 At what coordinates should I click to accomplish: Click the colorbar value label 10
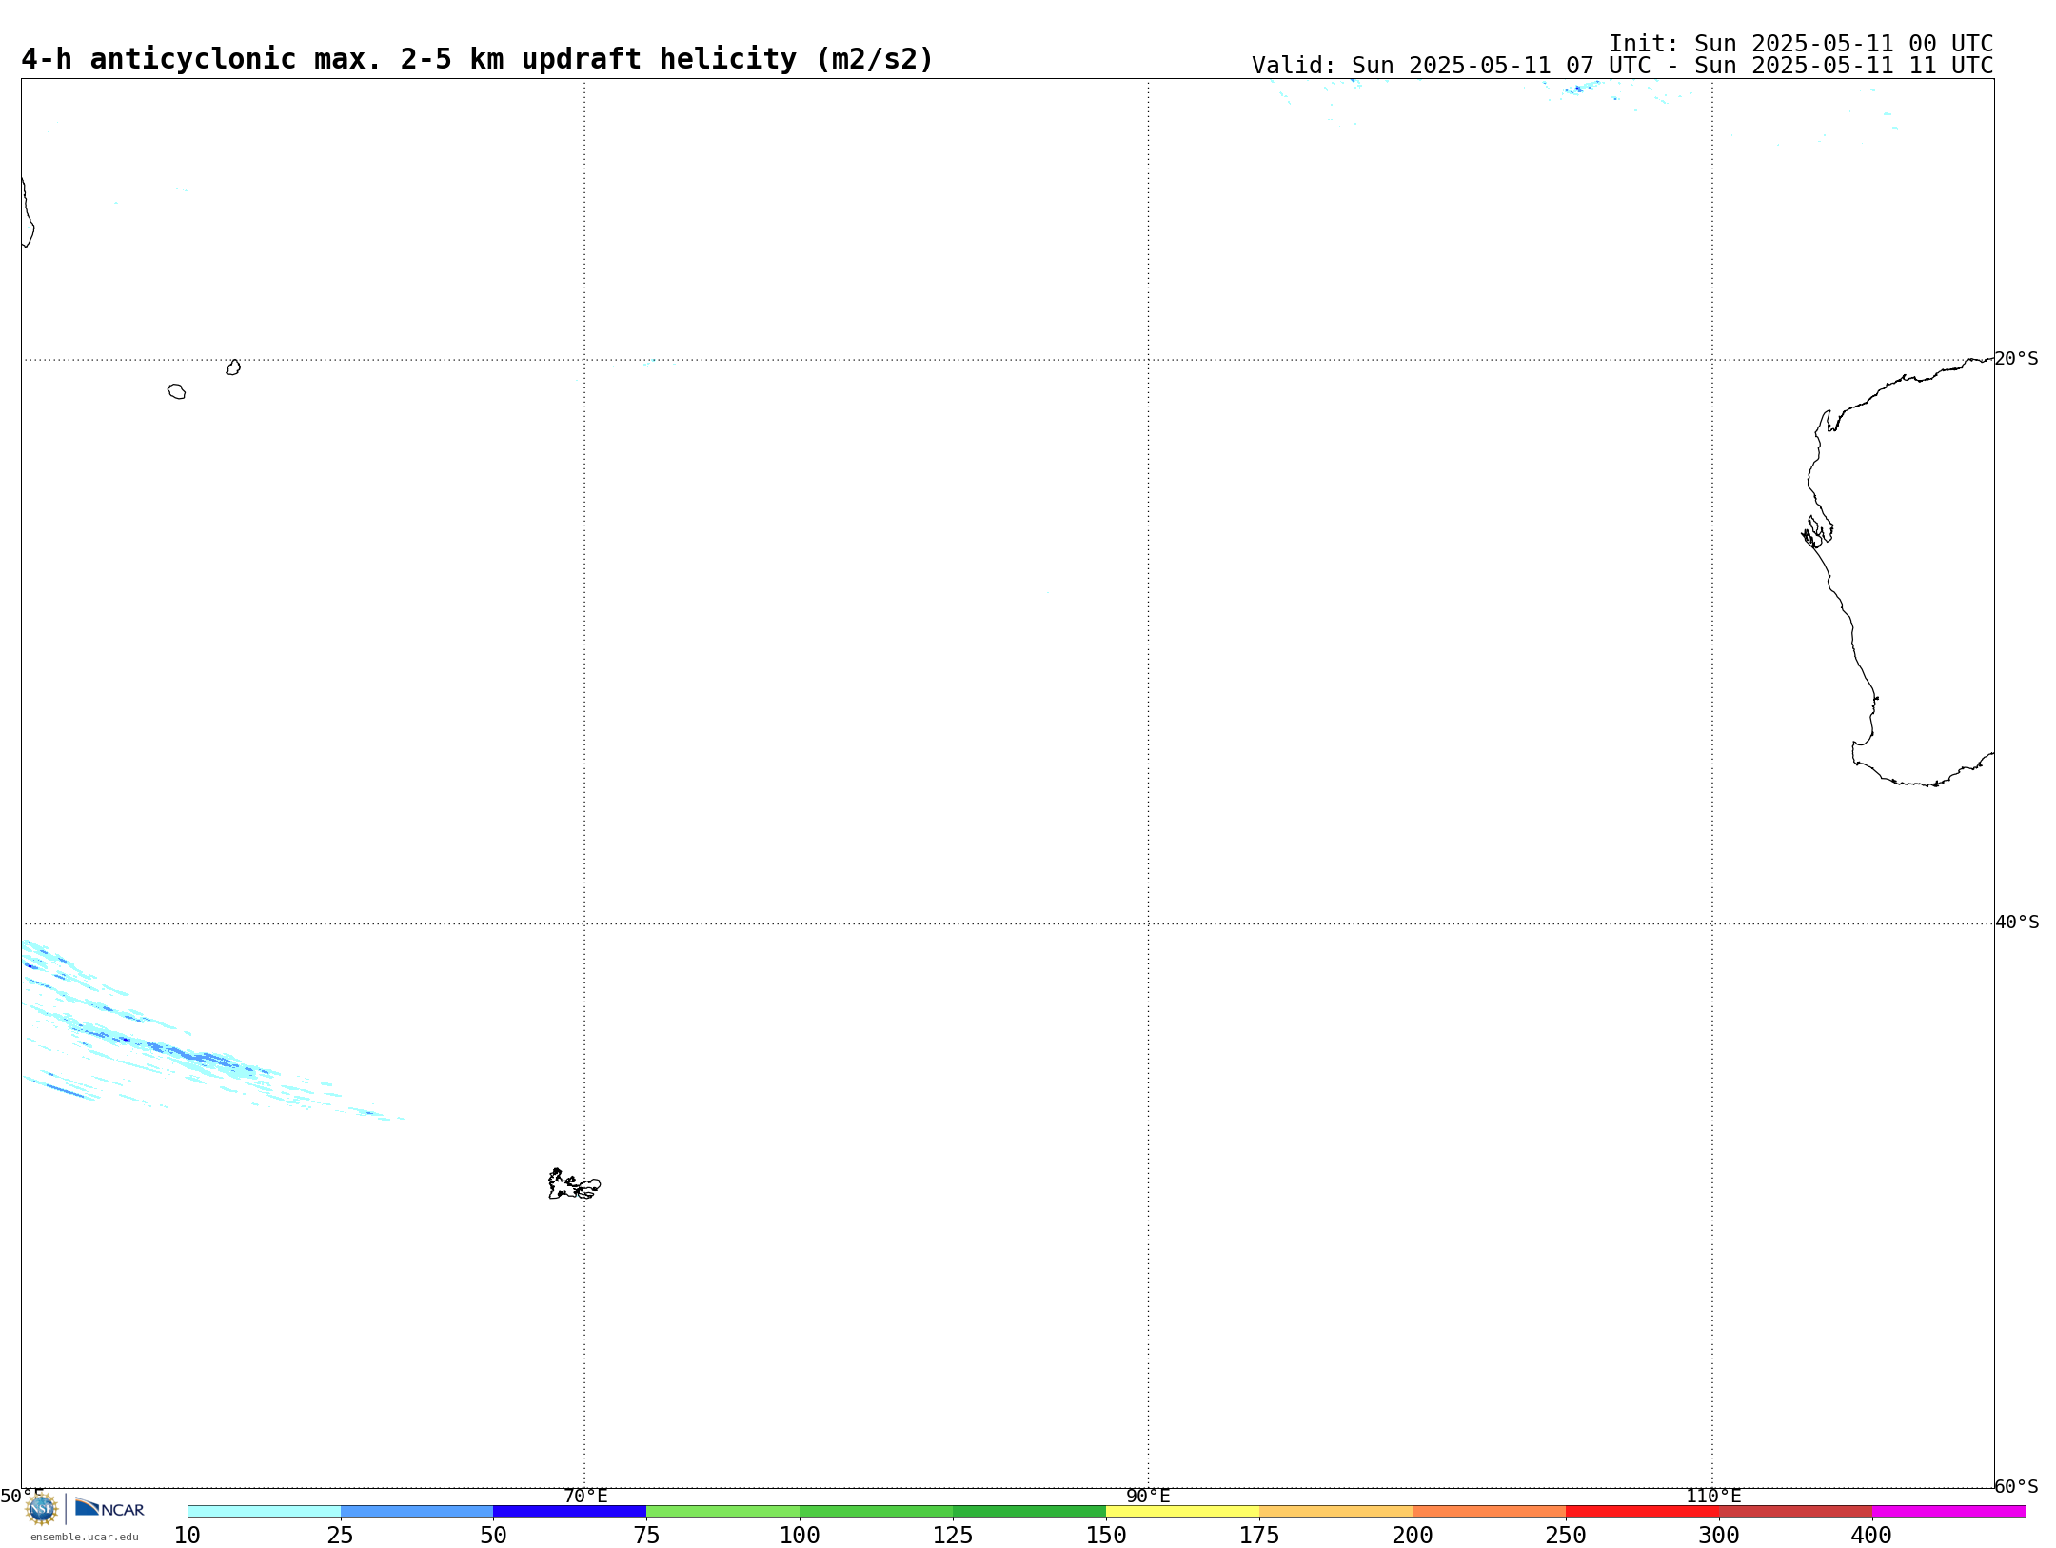(x=188, y=1536)
